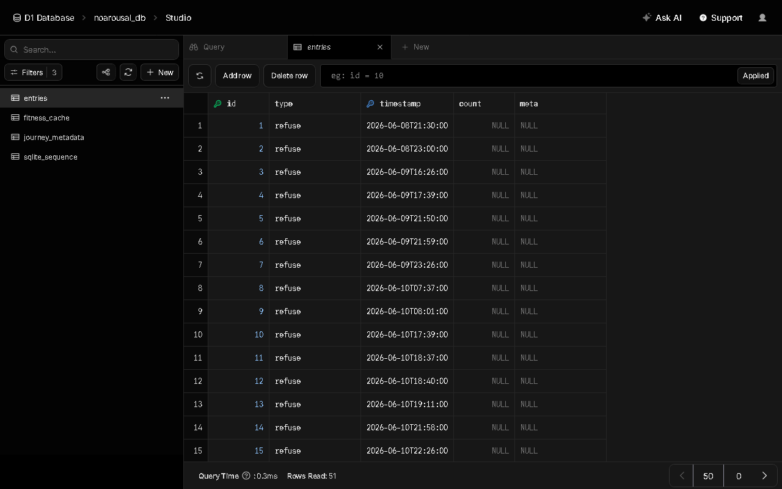
Task: Select cell 2026-06-09T16:26:00
Action: pyautogui.click(x=407, y=172)
